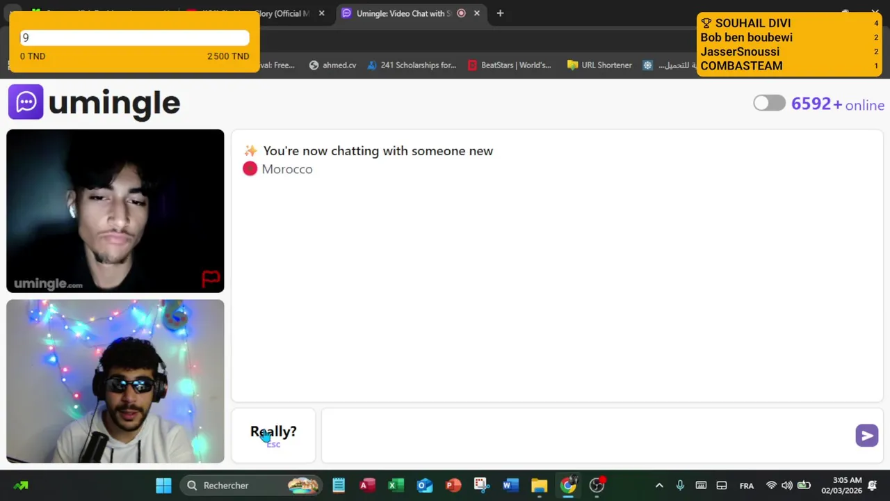Open the 'URL Shortener' bookmark folder

click(599, 65)
